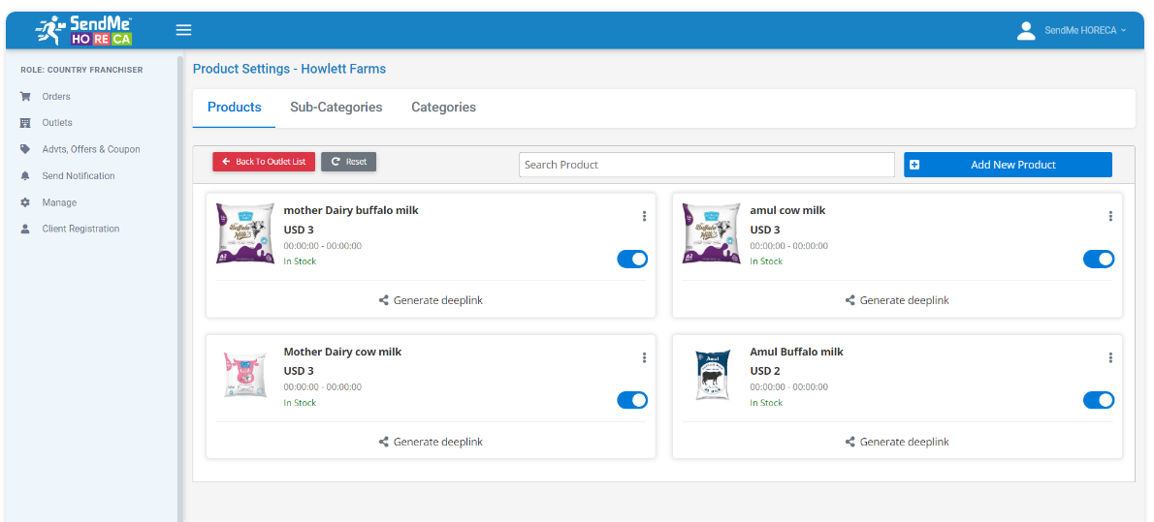This screenshot has height=522, width=1154.
Task: Switch to the Sub-Categories tab
Action: coord(337,107)
